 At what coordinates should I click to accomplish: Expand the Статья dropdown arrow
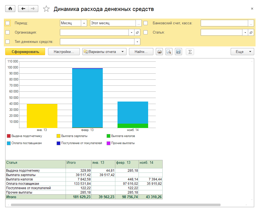(x=245, y=32)
